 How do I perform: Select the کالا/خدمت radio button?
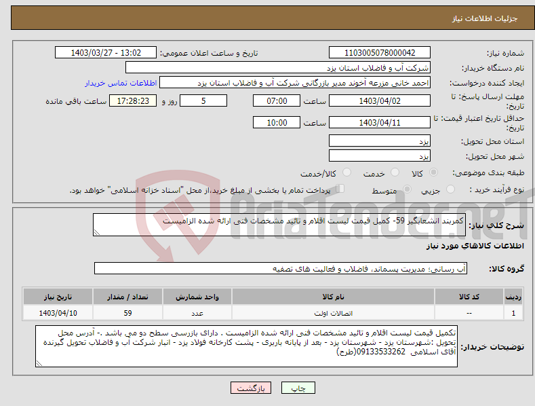point(346,172)
